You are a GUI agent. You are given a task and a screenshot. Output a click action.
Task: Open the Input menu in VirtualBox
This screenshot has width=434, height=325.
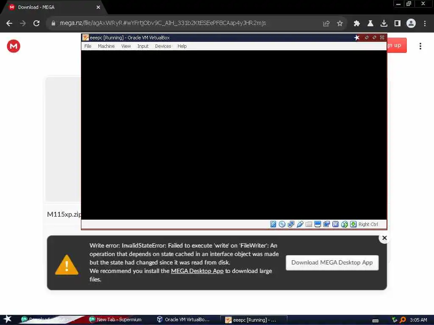[143, 46]
